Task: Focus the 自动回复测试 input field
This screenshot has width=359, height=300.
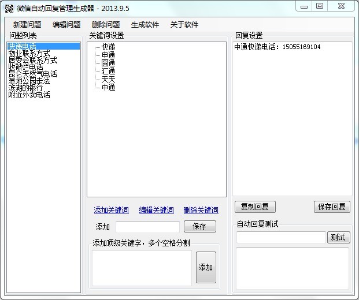Action: tap(281, 237)
